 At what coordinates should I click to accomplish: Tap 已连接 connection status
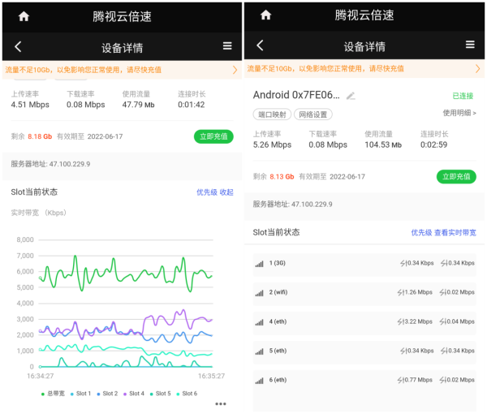tap(463, 96)
